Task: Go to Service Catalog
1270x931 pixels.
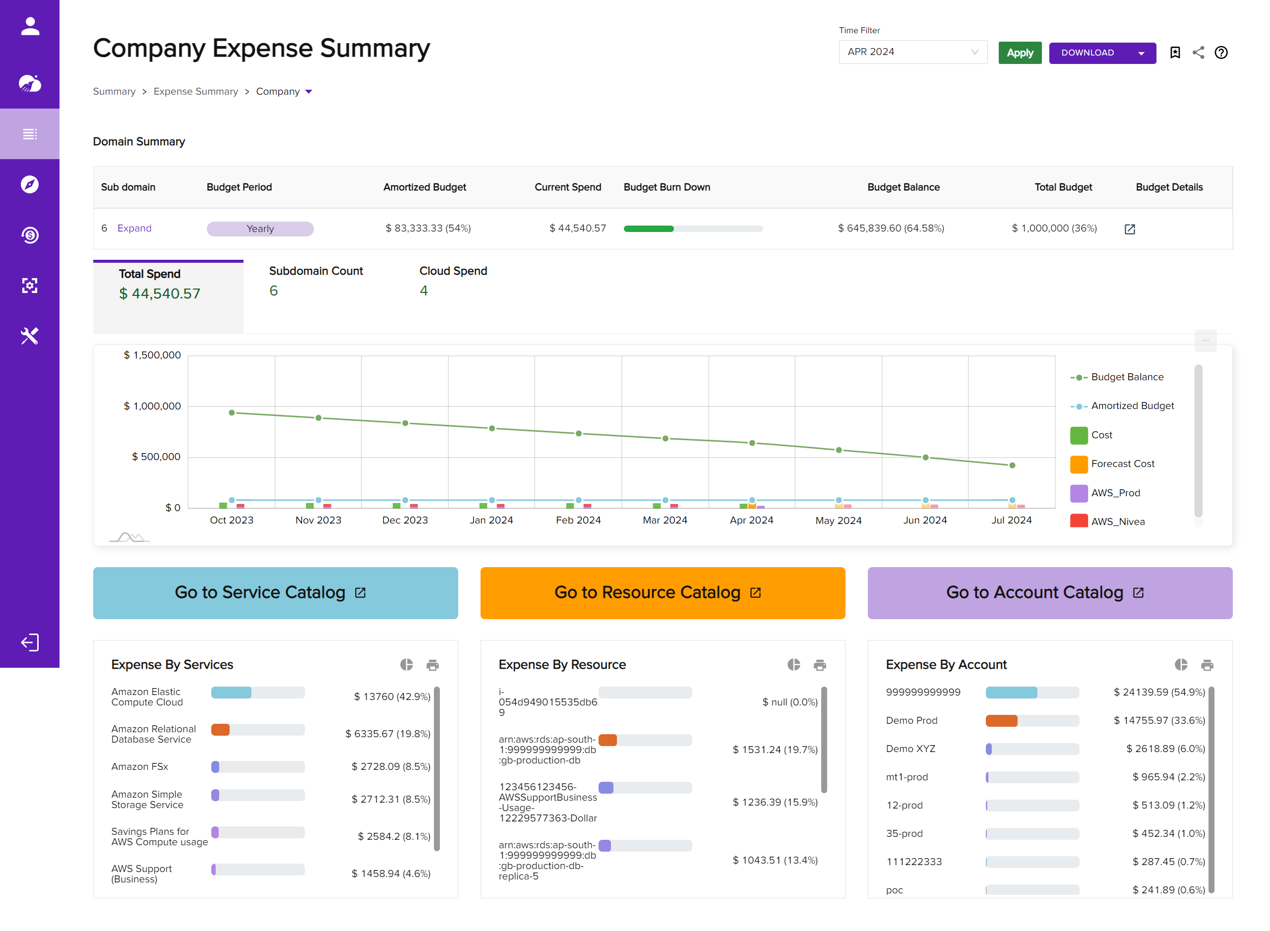Action: (x=275, y=593)
